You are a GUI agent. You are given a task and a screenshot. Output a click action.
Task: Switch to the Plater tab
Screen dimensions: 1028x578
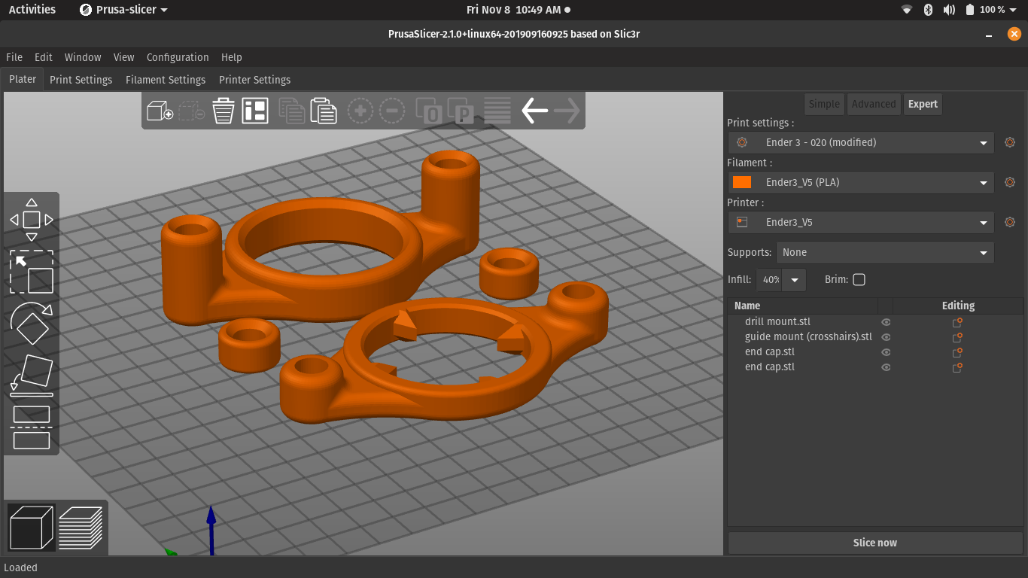pos(23,79)
